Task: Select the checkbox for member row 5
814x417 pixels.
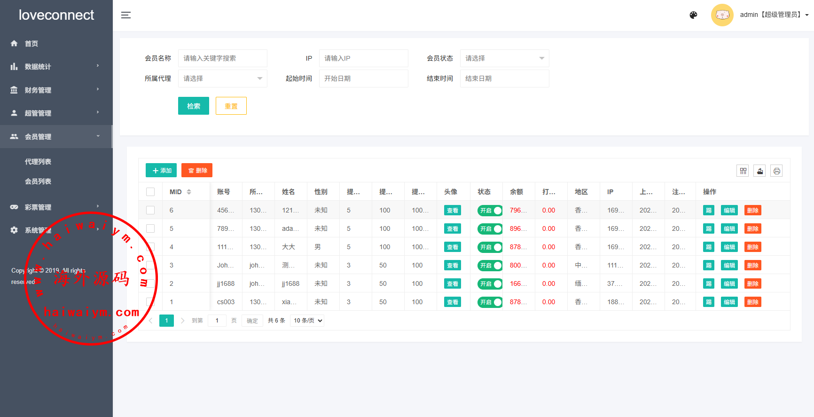Action: pyautogui.click(x=150, y=228)
